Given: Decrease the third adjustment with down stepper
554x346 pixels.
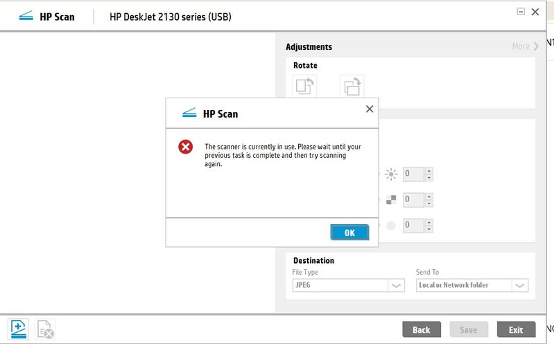Looking at the screenshot, I should click(x=429, y=229).
